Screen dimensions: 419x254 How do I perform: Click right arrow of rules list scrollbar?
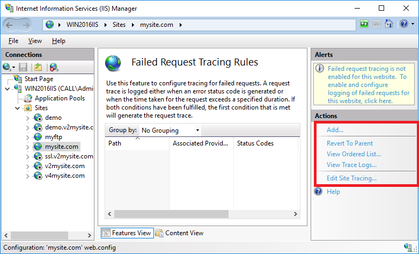pyautogui.click(x=295, y=214)
